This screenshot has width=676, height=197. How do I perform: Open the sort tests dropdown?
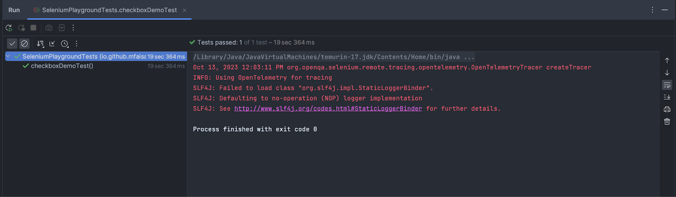pyautogui.click(x=40, y=43)
